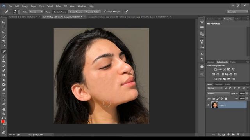
Task: Add a Brightness/Contrast adjustment
Action: tap(216, 69)
